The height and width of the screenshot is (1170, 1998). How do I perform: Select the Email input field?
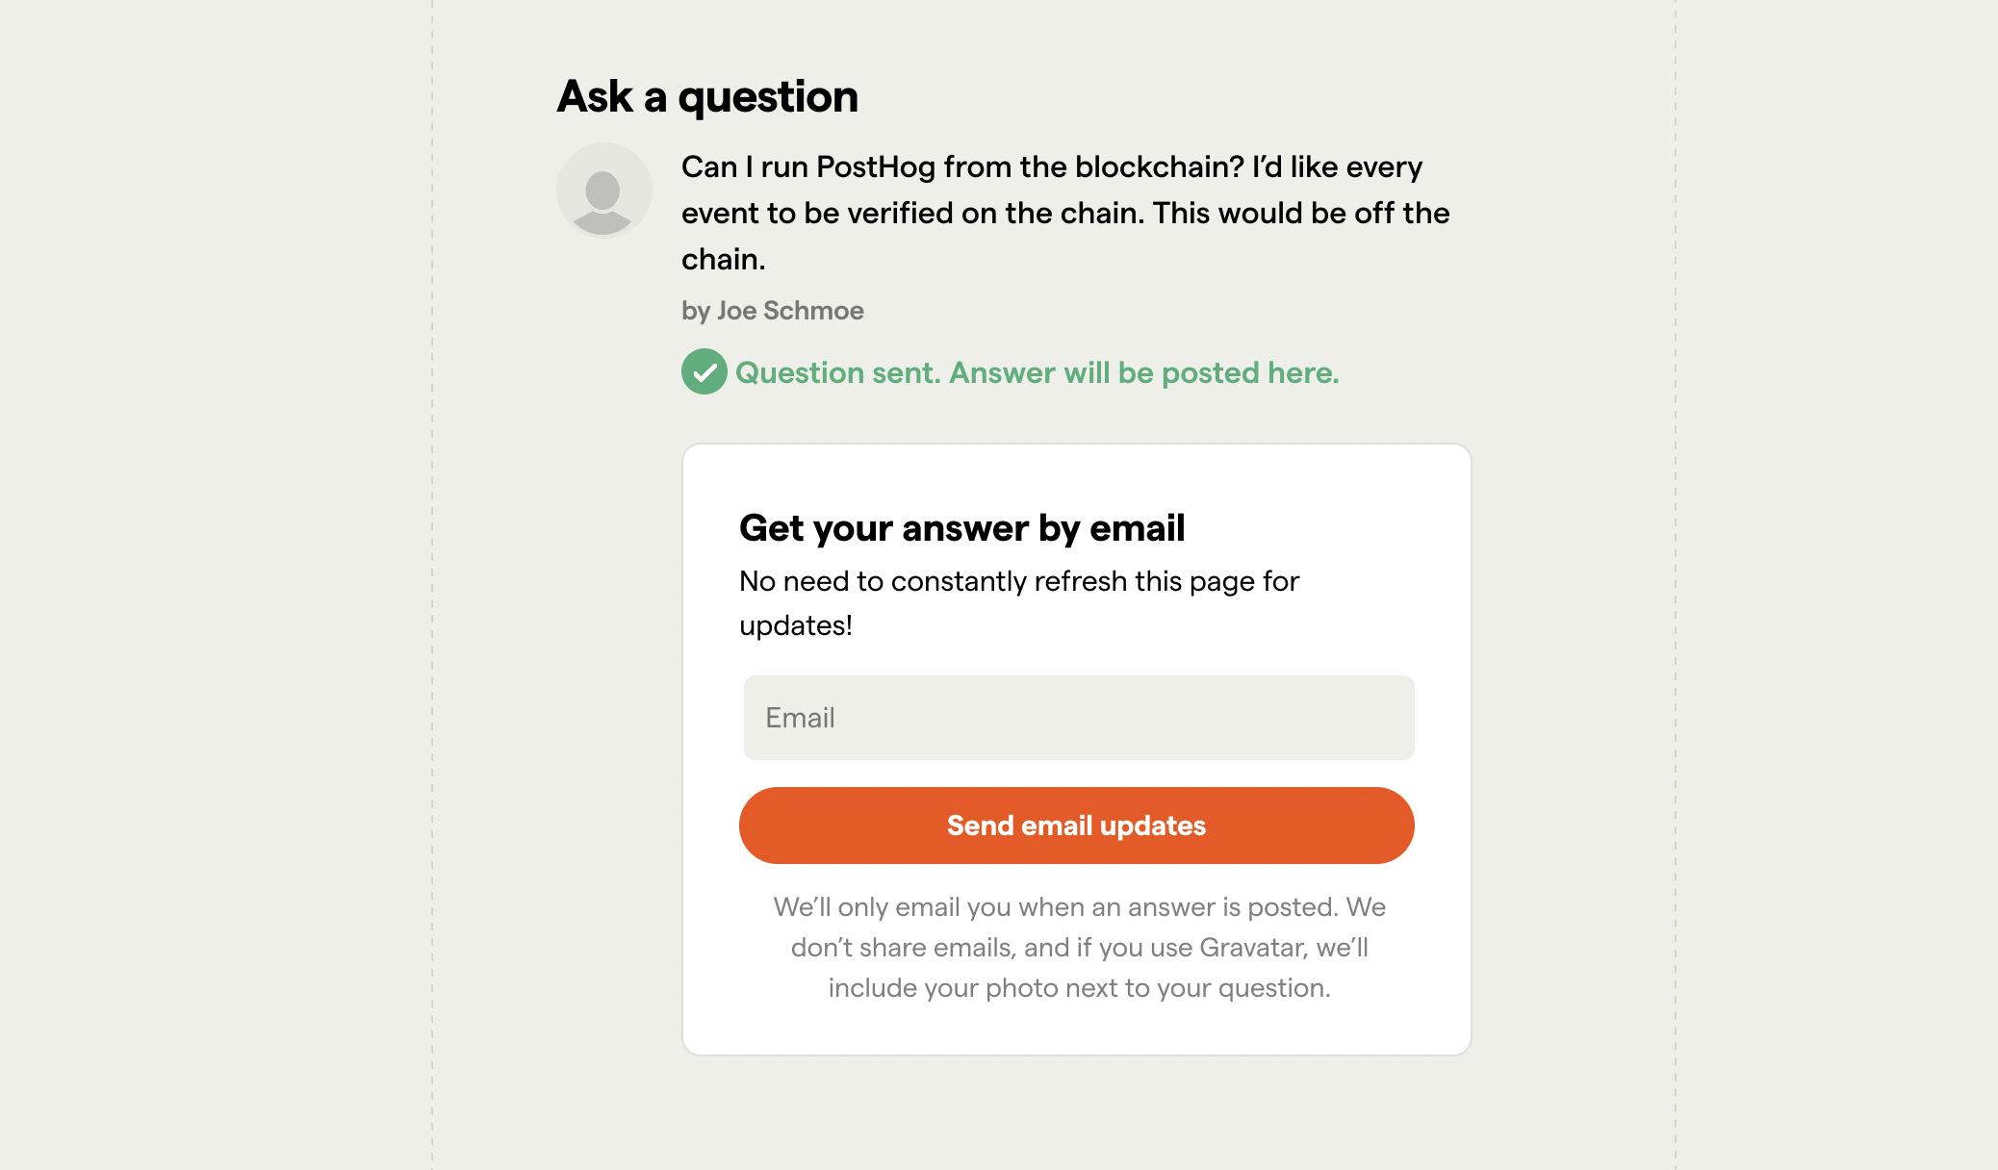click(1078, 717)
